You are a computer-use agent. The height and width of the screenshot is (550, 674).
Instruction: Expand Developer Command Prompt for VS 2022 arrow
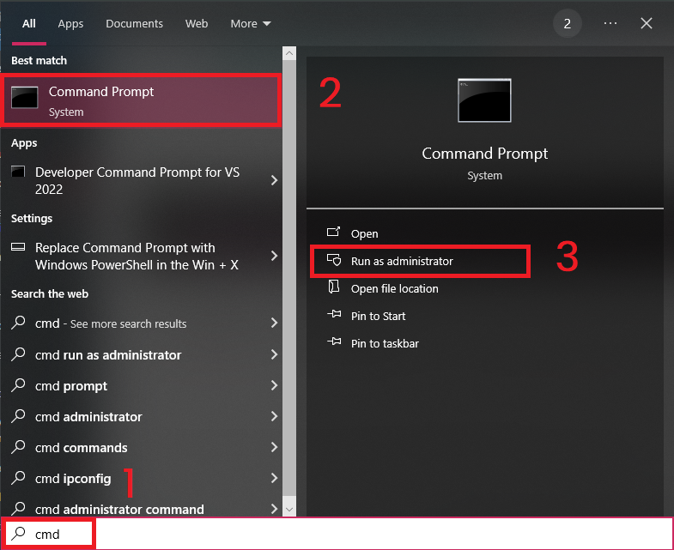point(274,180)
